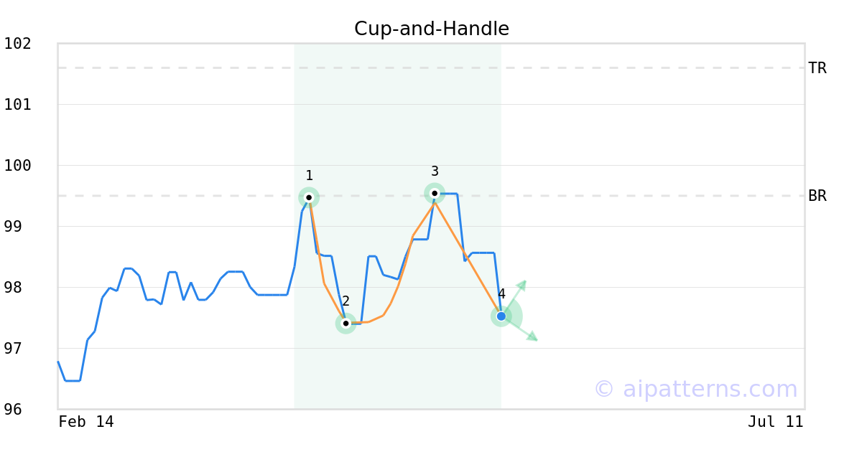Open the aipatterns.com watermark link
The image size is (862, 452).
point(695,389)
